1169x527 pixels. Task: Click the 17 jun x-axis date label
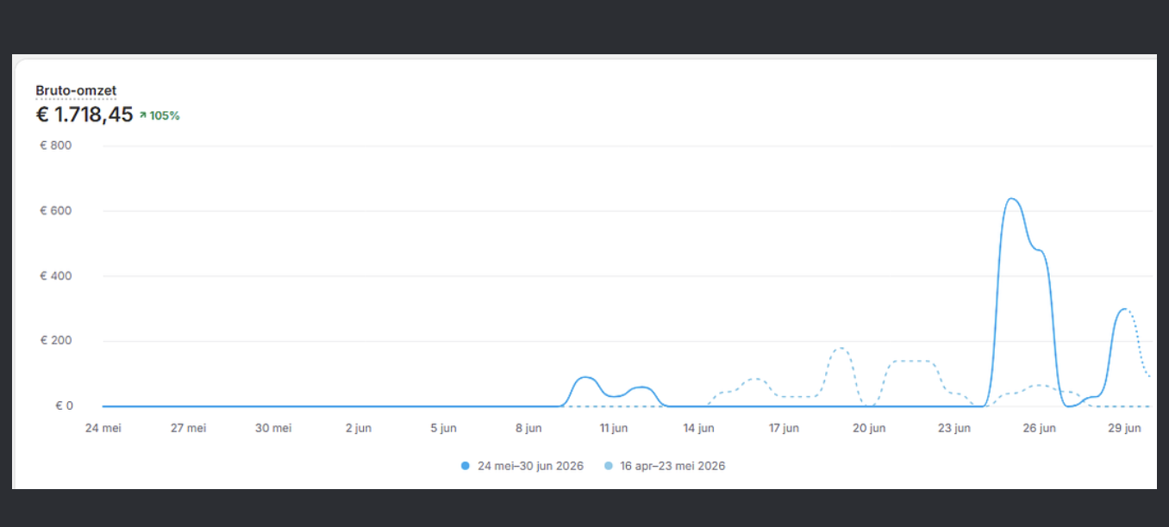coord(785,428)
